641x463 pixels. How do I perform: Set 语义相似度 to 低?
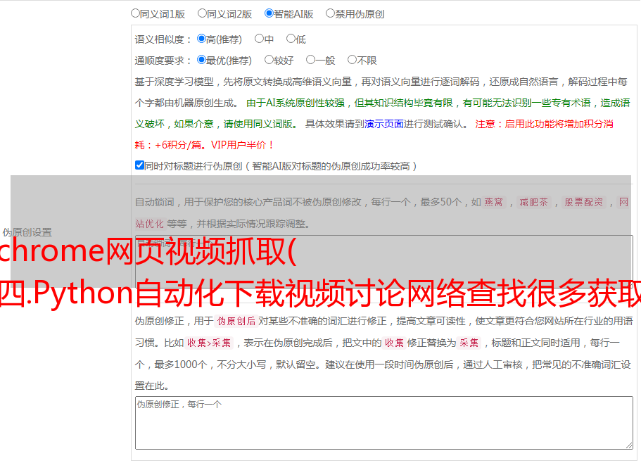[291, 39]
